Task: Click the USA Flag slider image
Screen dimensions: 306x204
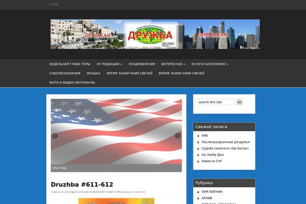Action: click(116, 132)
